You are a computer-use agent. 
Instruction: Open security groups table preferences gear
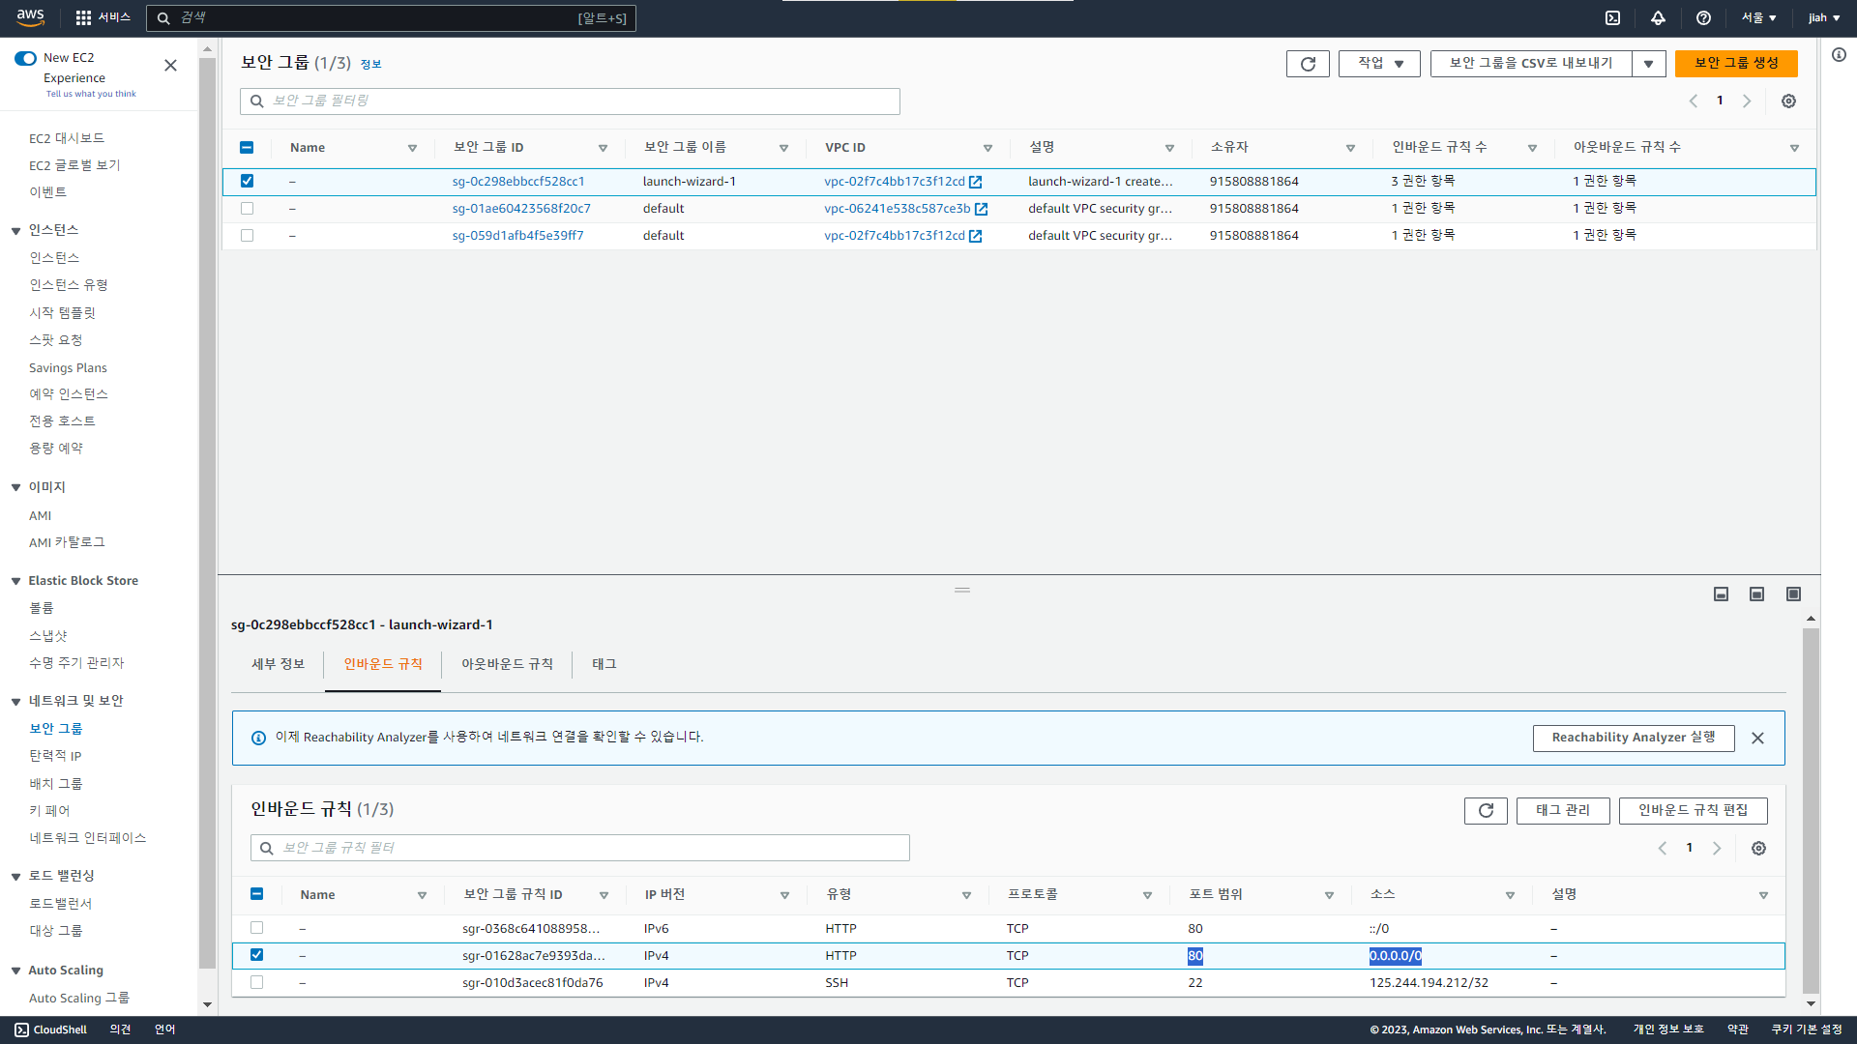tap(1788, 101)
